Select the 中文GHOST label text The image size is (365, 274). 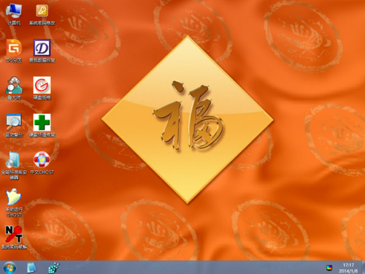tap(42, 172)
